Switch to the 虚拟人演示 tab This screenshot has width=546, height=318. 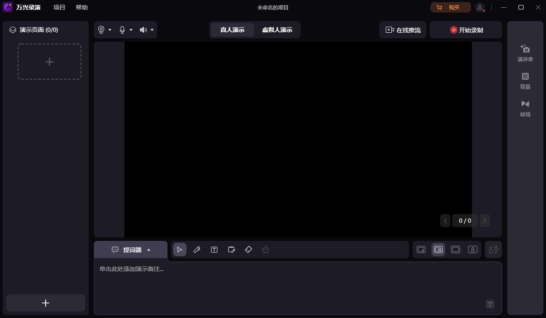pyautogui.click(x=277, y=30)
